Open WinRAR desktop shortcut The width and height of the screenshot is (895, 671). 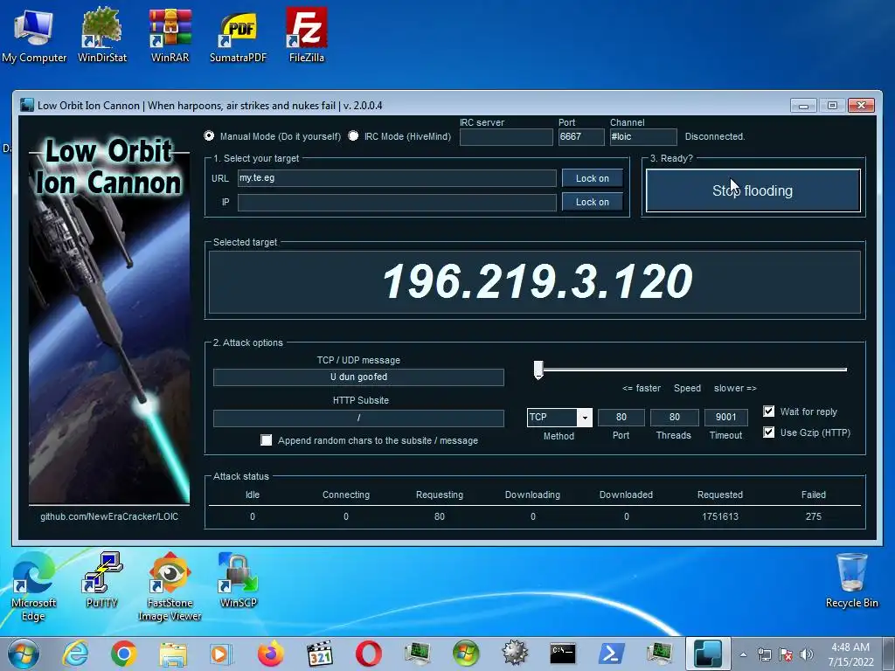click(170, 35)
